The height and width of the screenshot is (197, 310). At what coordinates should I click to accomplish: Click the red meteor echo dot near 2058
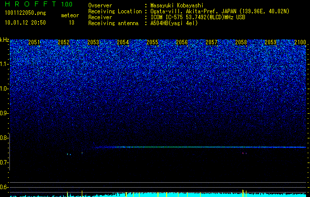coord(243,153)
